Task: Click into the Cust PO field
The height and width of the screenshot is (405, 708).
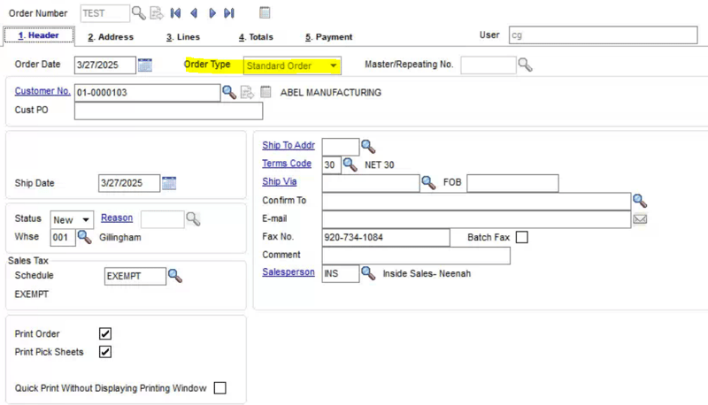Action: pos(168,111)
